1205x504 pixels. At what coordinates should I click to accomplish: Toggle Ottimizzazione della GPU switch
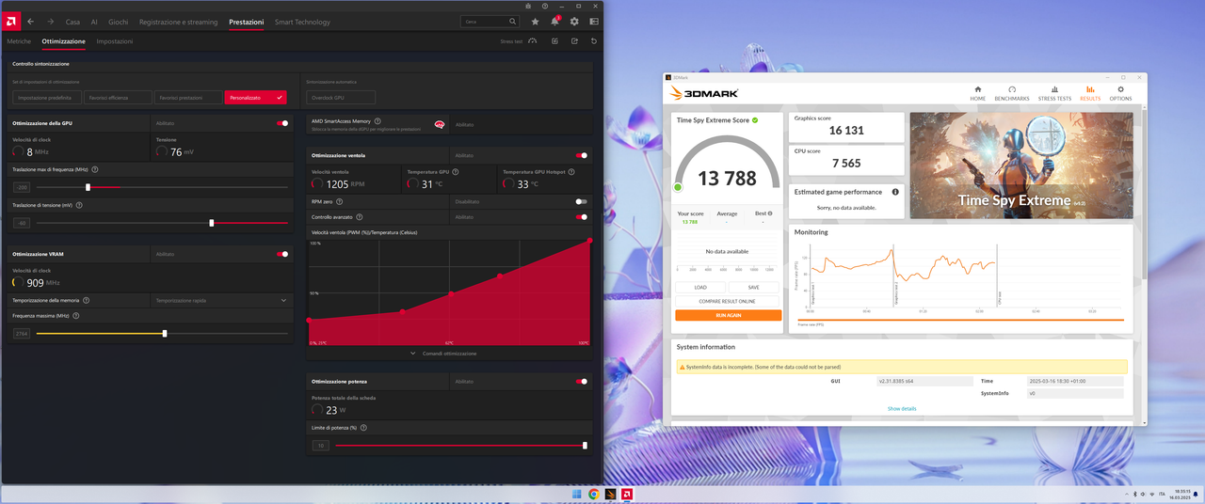click(x=282, y=123)
